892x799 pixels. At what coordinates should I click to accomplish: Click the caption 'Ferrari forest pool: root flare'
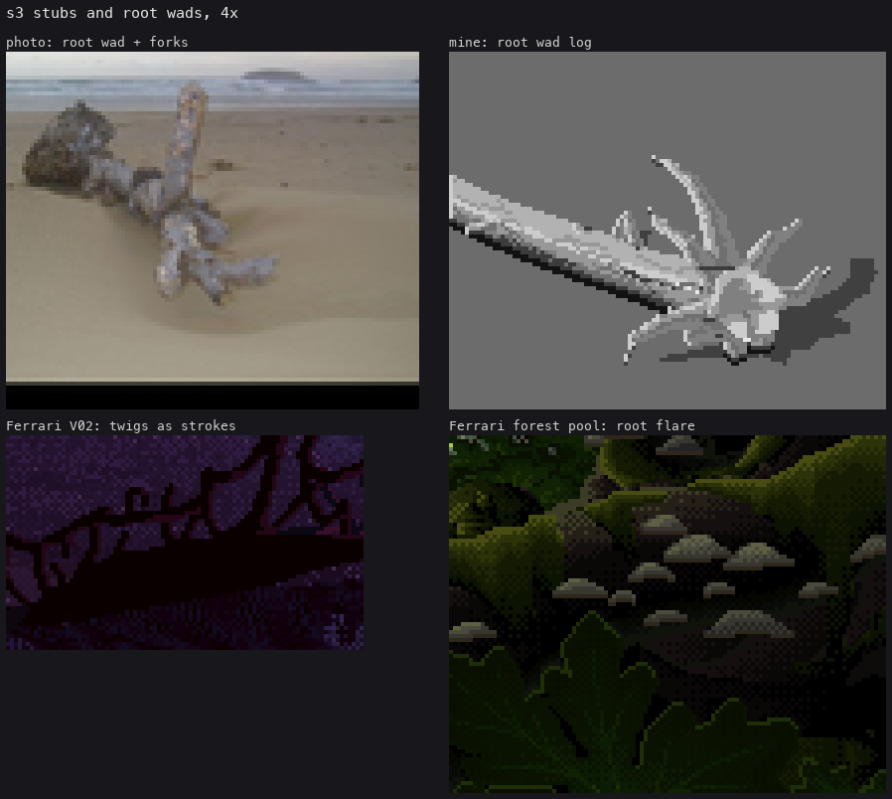coord(572,425)
